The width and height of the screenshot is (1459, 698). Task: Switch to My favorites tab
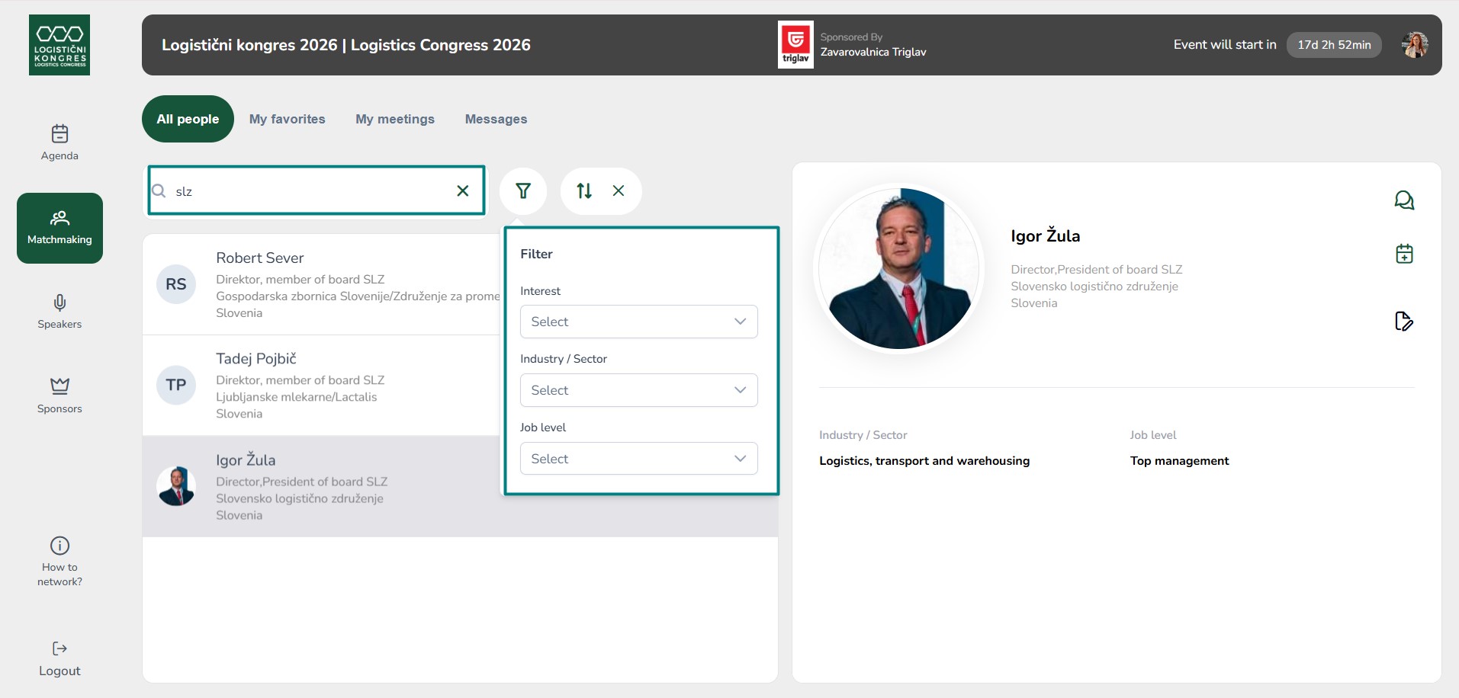click(x=287, y=119)
